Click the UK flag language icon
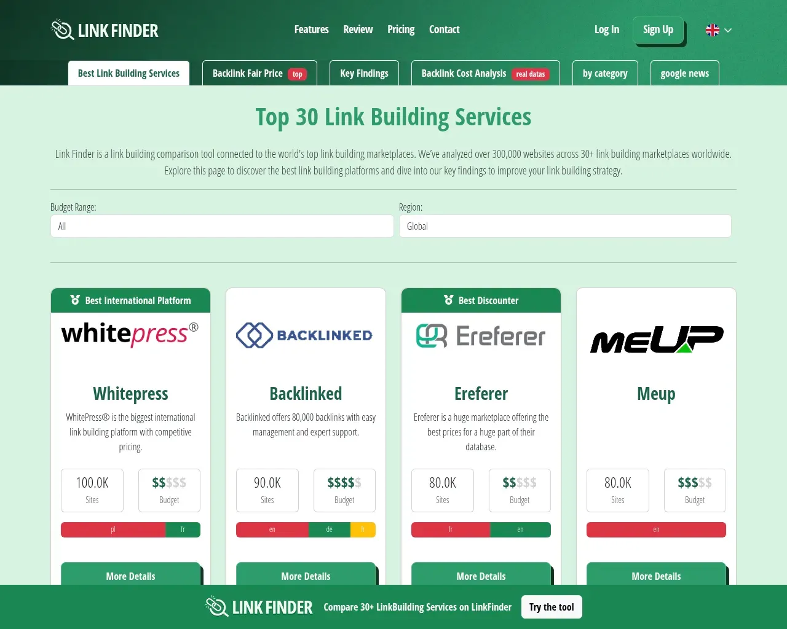 tap(713, 30)
